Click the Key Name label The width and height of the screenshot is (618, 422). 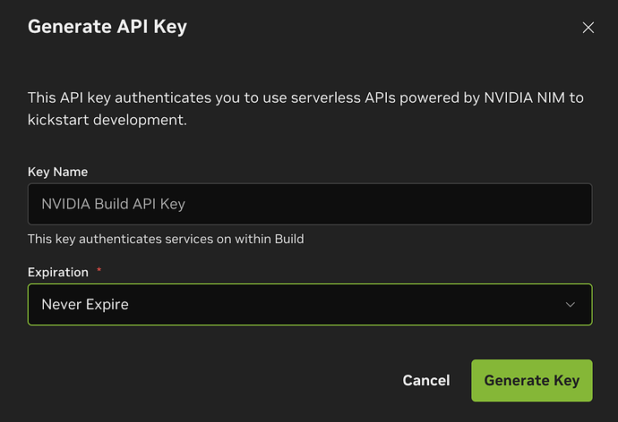click(x=57, y=172)
